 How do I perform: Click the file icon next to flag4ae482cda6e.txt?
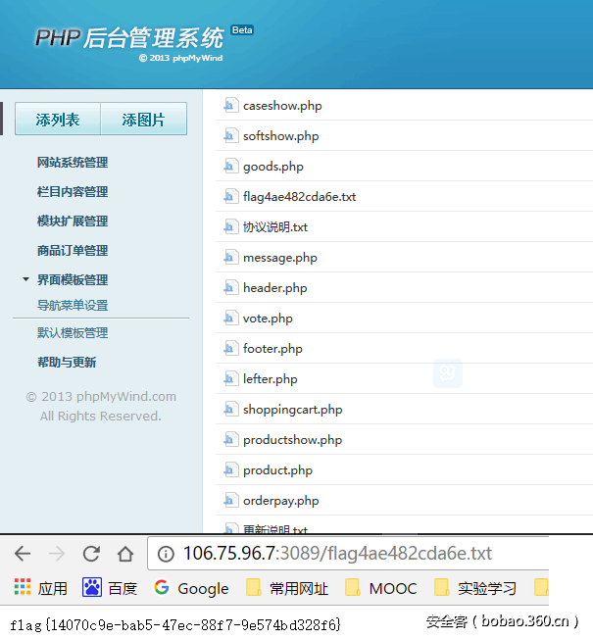(231, 197)
